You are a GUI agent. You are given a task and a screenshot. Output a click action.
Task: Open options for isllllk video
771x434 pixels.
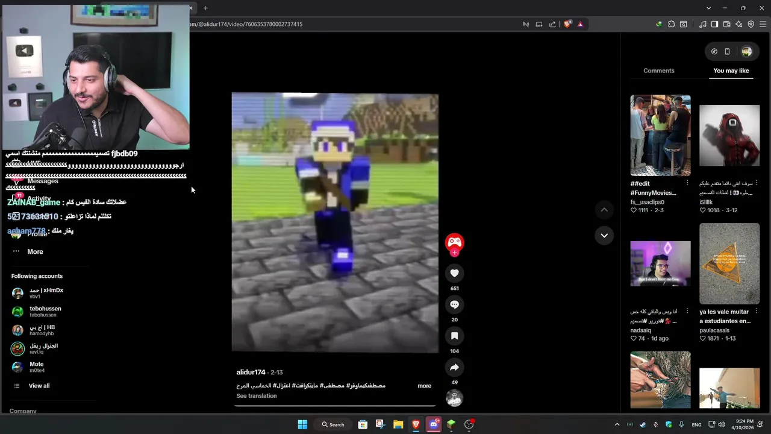[757, 183]
